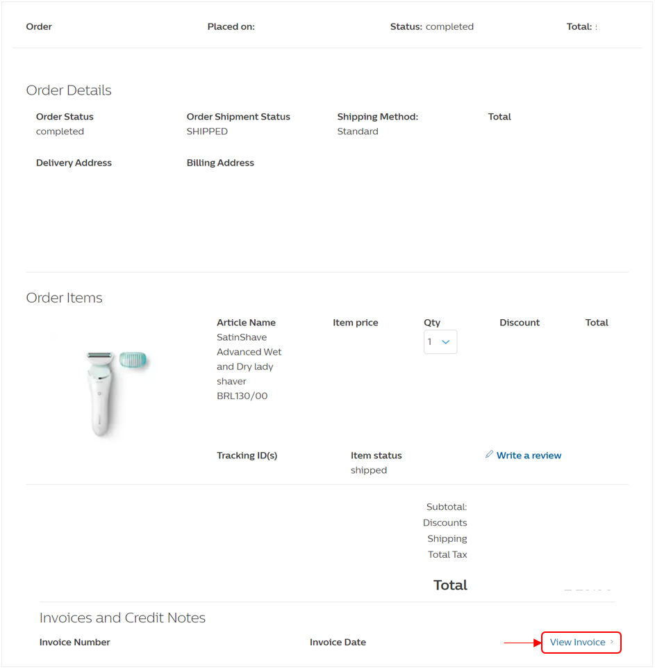Click the Standard shipping method value
This screenshot has height=669, width=655.
[358, 131]
